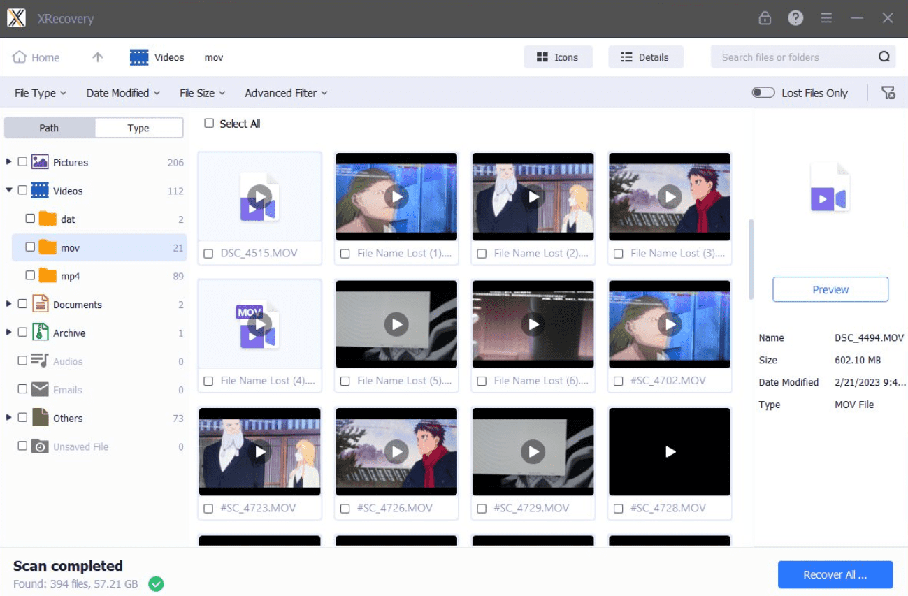908x596 pixels.
Task: Click the Emails envelope icon
Action: [40, 389]
